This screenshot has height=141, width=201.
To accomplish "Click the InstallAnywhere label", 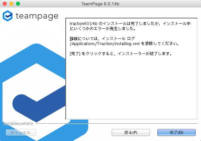I will click(x=18, y=124).
